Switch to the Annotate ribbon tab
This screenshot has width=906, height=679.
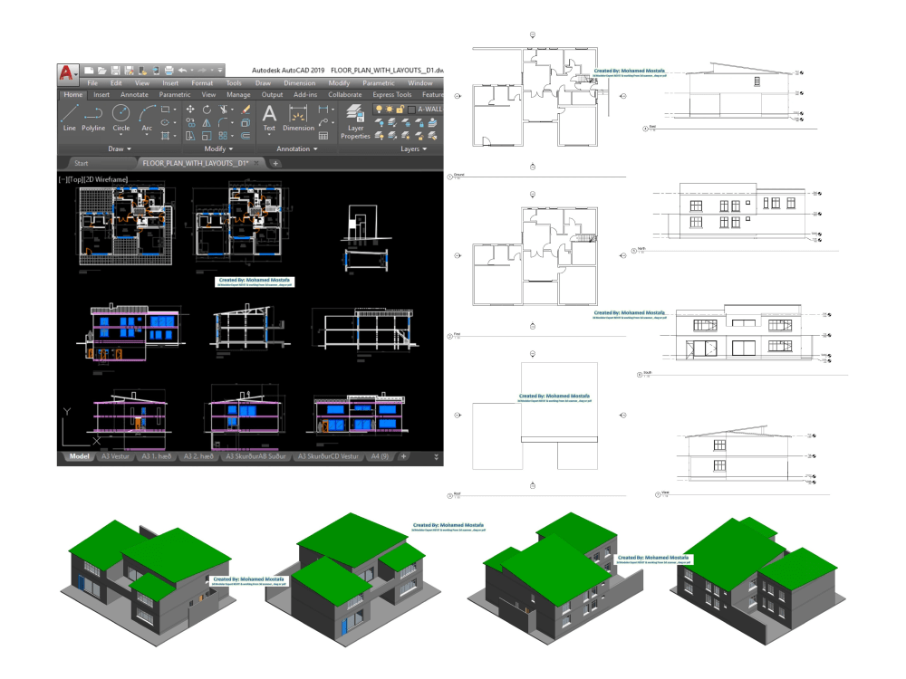[x=135, y=95]
